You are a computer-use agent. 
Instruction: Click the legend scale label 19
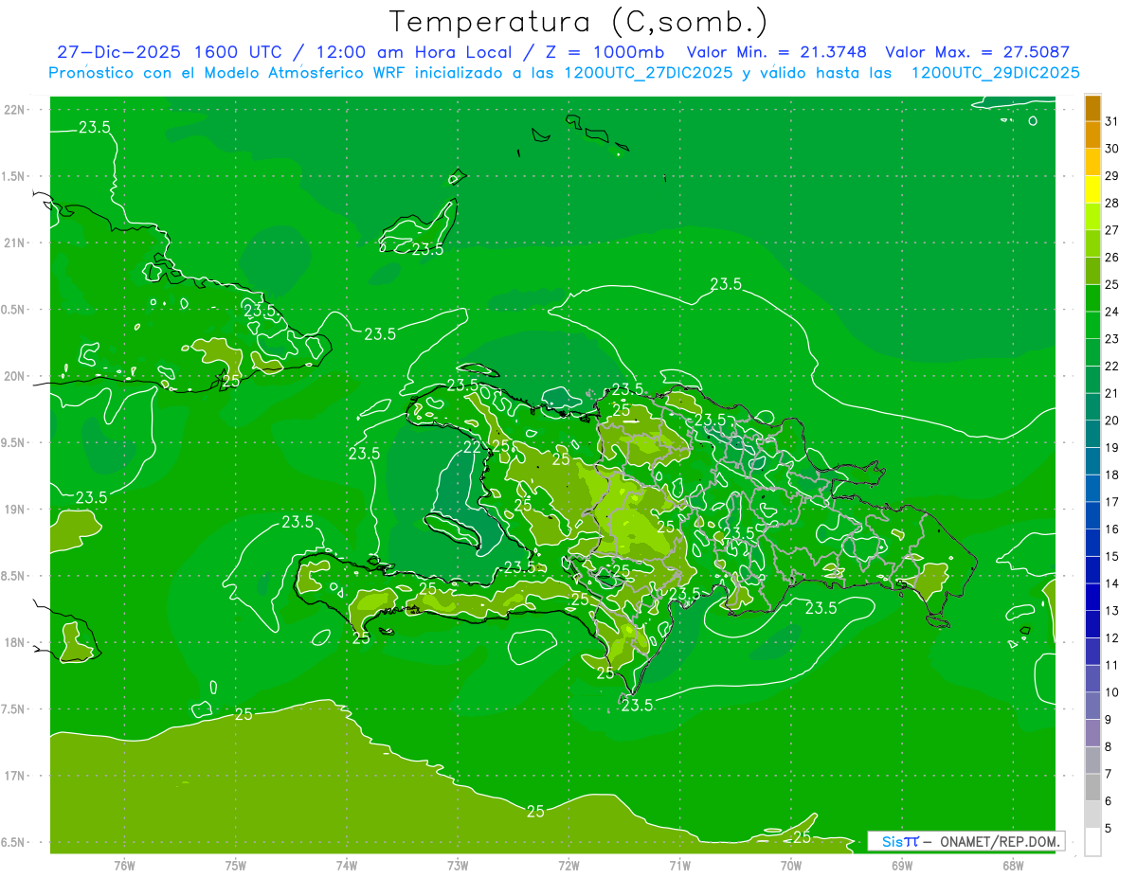(1111, 447)
